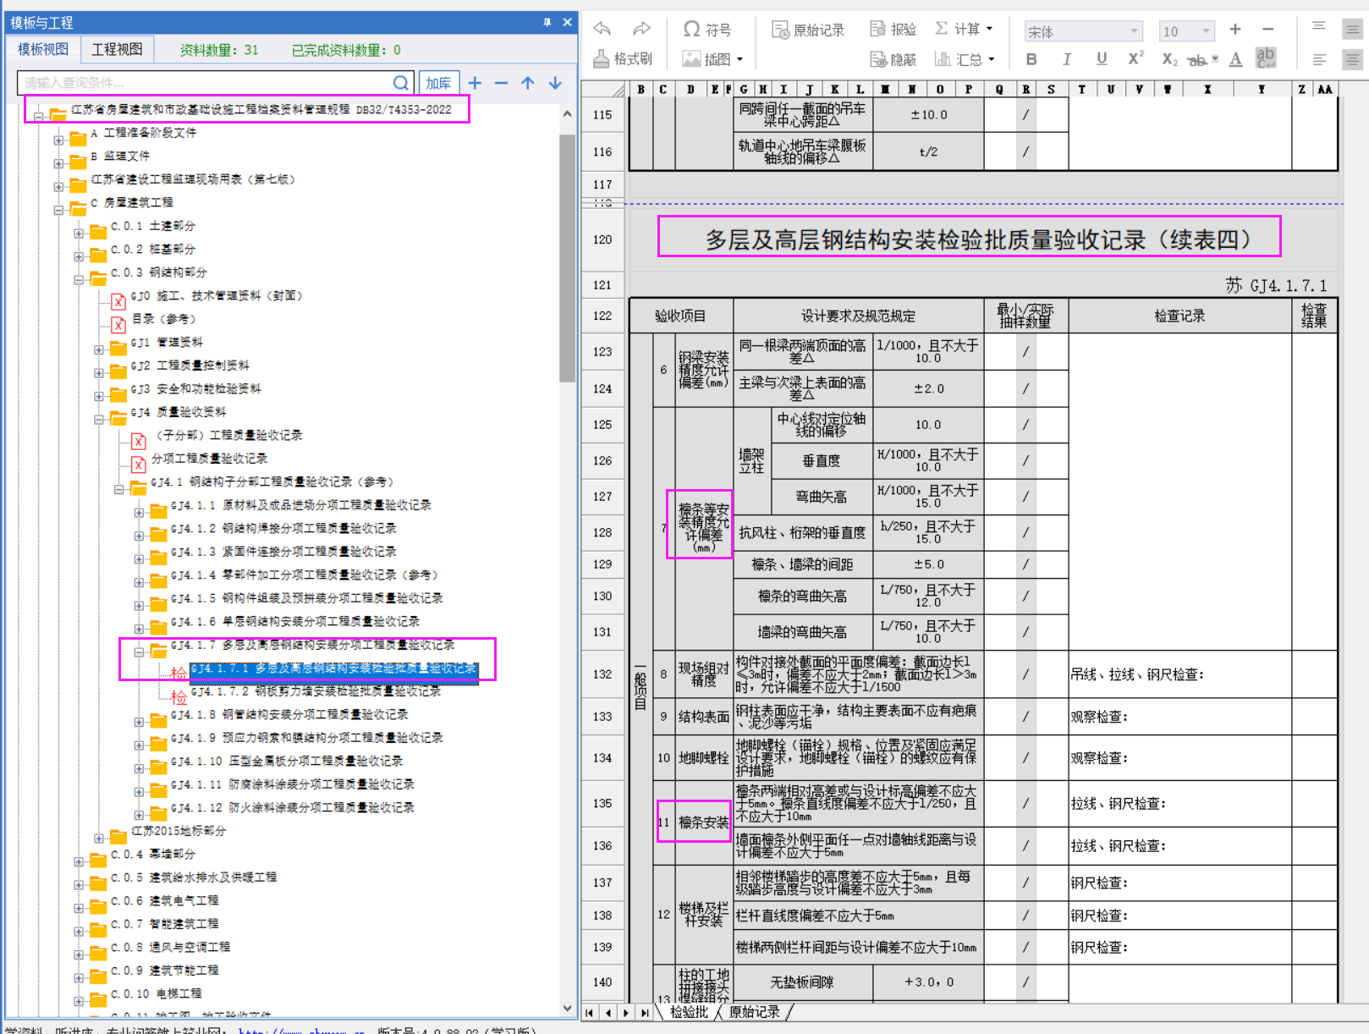Switch to the 工程视图 tab

pos(117,50)
